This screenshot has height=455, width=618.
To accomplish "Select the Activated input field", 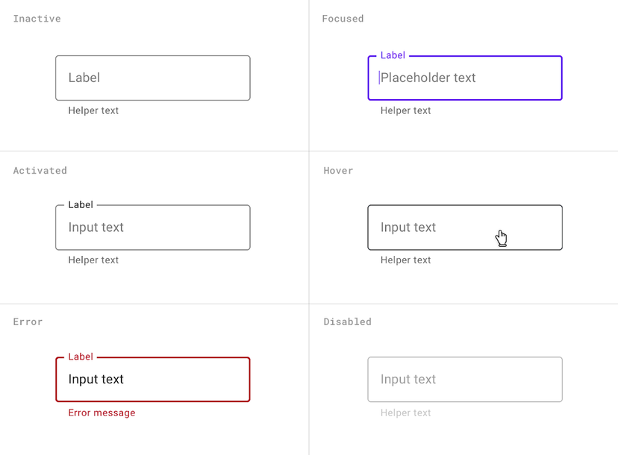I will (x=152, y=228).
